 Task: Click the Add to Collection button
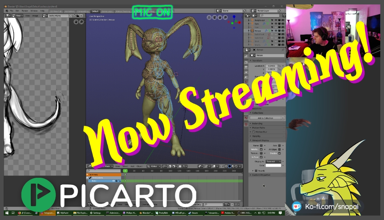266,118
